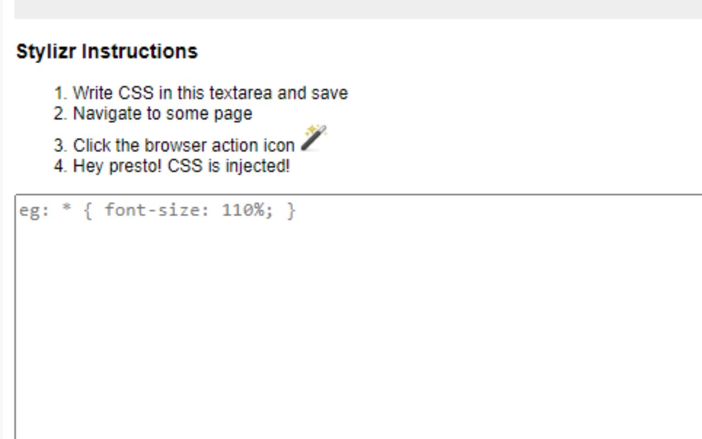Click the word 'Instructions' in the heading
Screen dimensions: 702x439
point(139,52)
